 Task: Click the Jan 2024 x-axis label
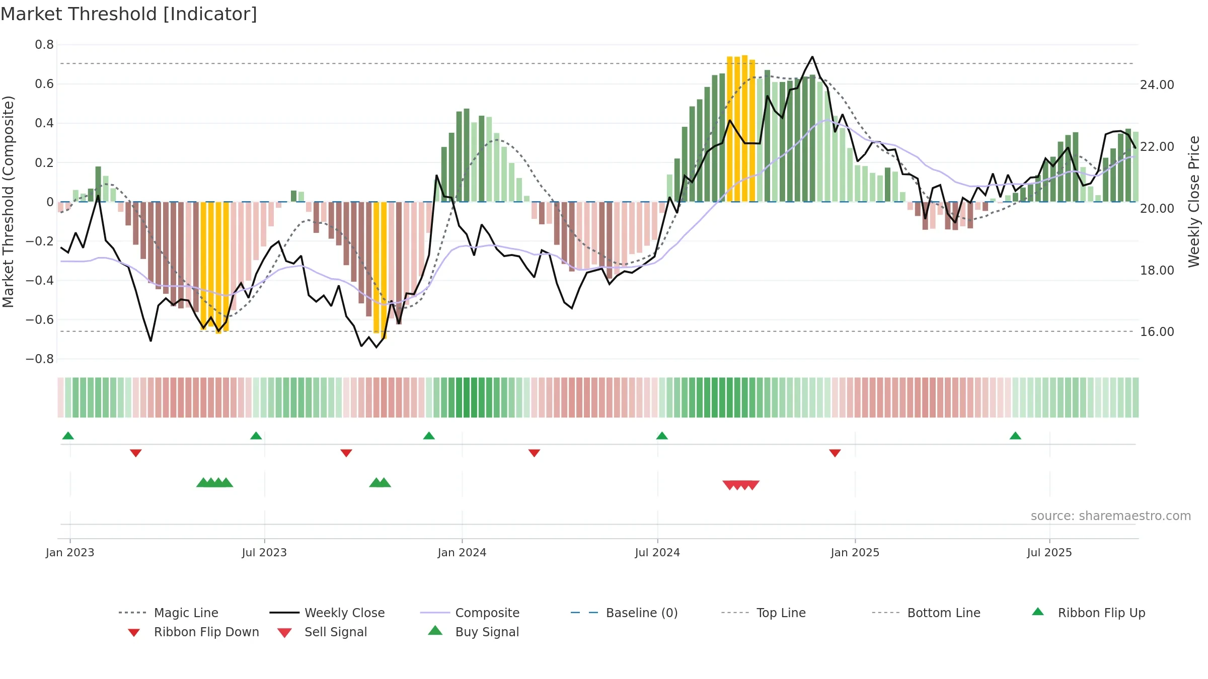pyautogui.click(x=462, y=552)
